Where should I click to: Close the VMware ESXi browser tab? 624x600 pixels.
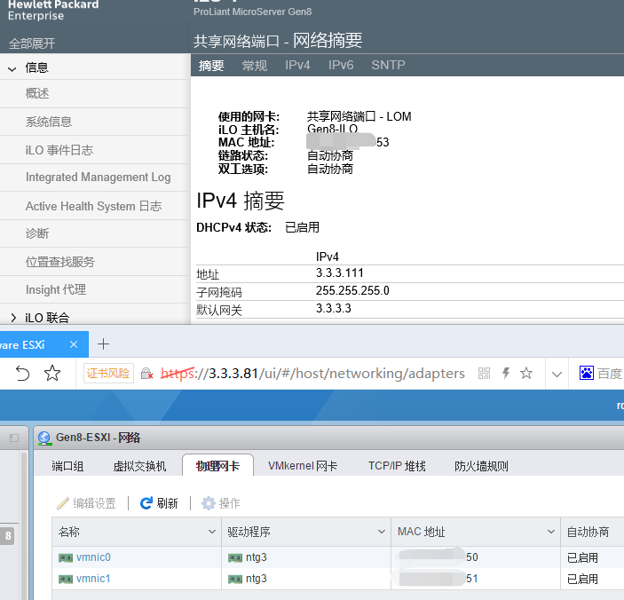click(x=74, y=344)
